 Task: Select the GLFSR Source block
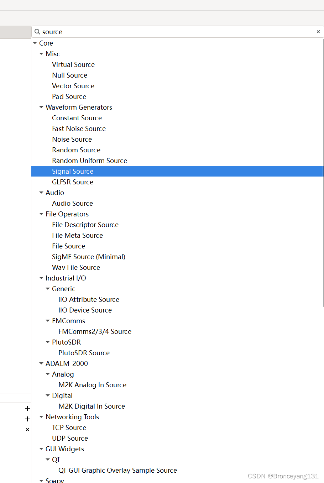(x=73, y=182)
